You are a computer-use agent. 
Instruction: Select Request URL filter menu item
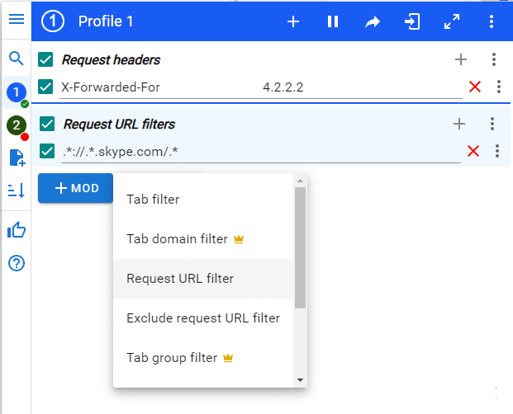[x=180, y=279]
